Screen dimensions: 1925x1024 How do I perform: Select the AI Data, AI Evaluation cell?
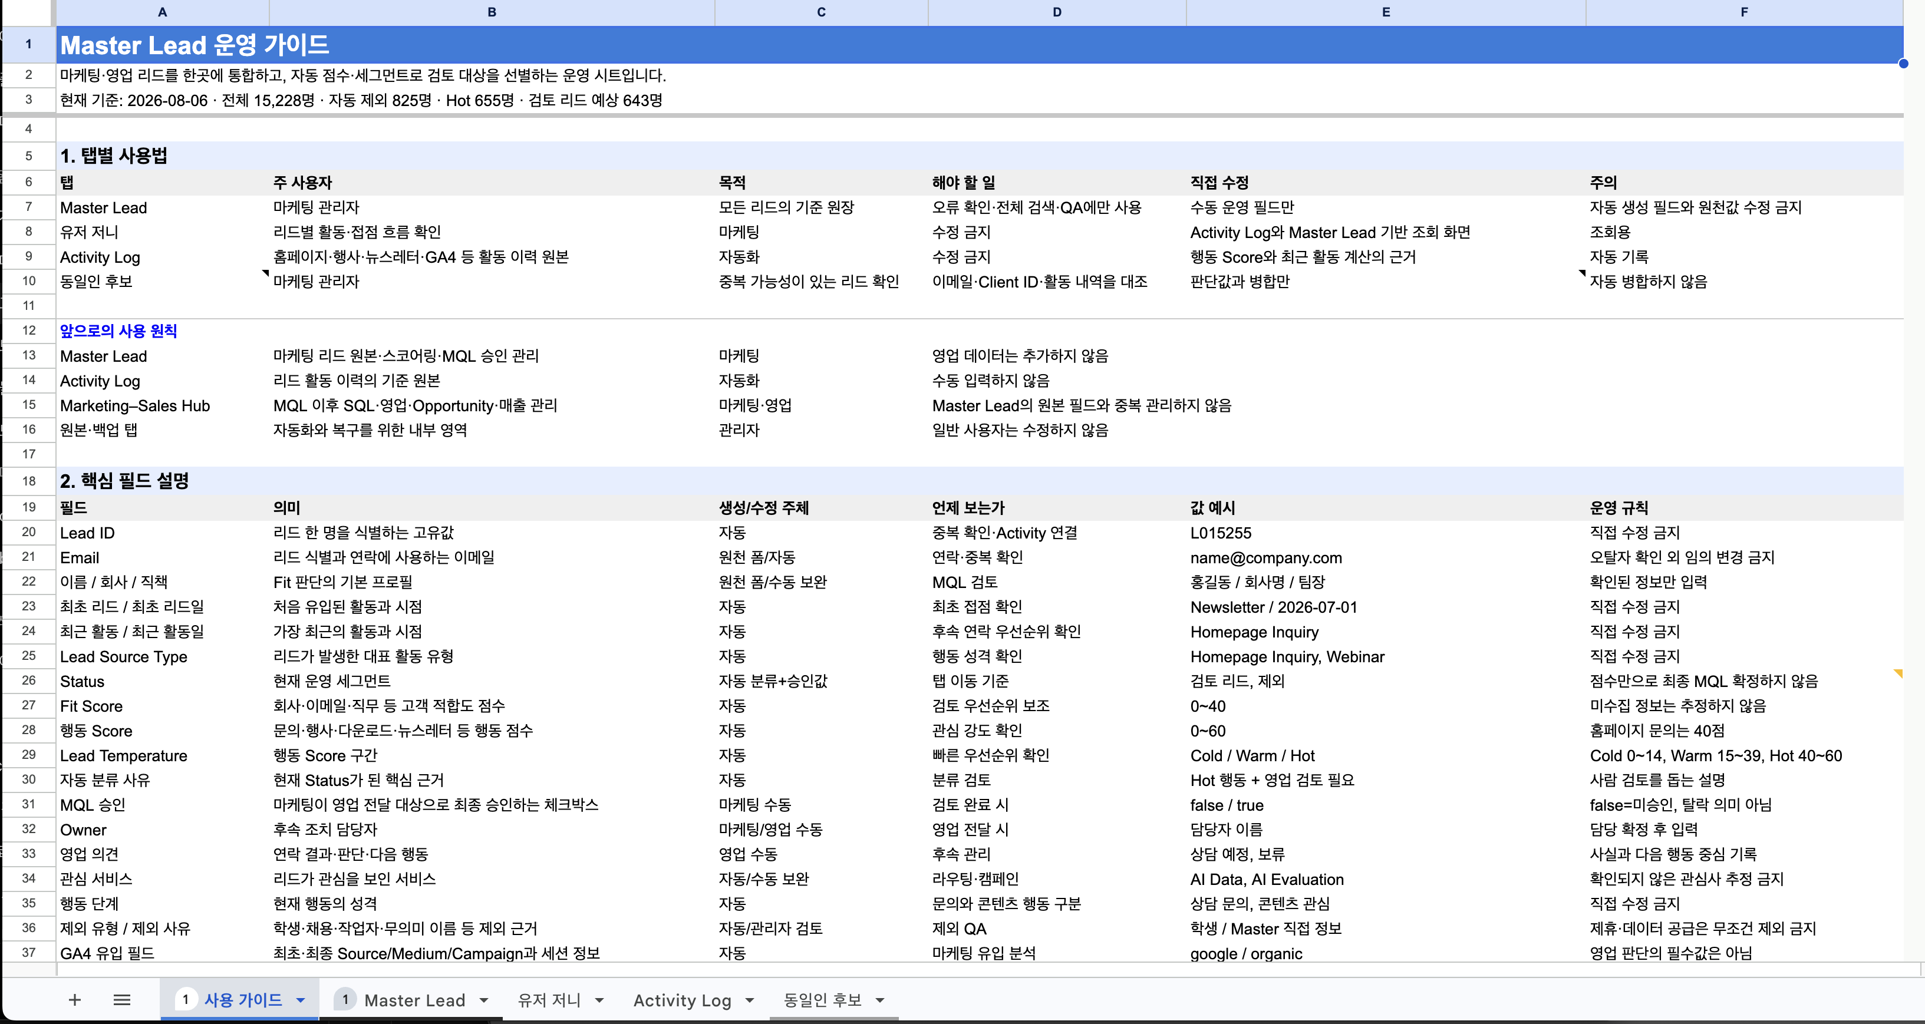tap(1386, 878)
